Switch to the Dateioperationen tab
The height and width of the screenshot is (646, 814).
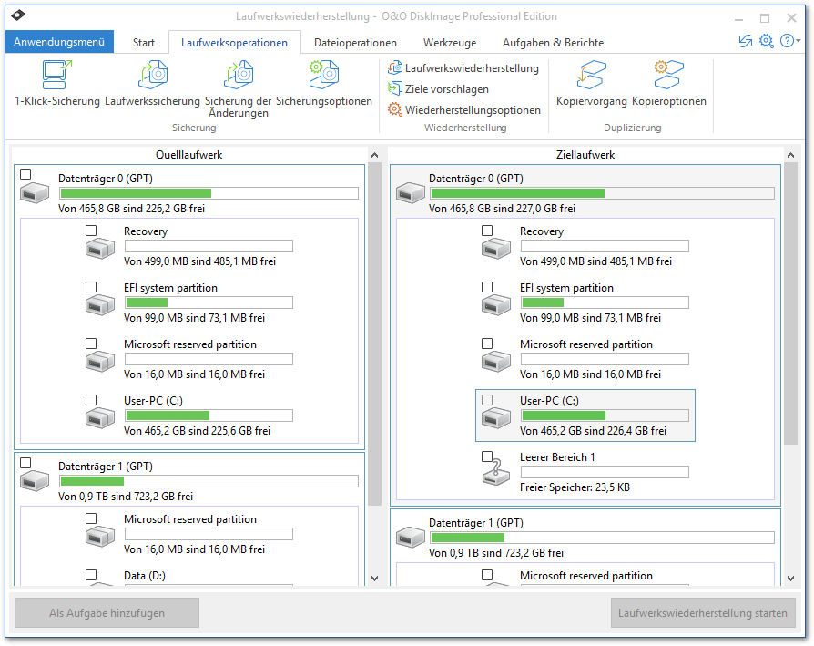click(355, 43)
